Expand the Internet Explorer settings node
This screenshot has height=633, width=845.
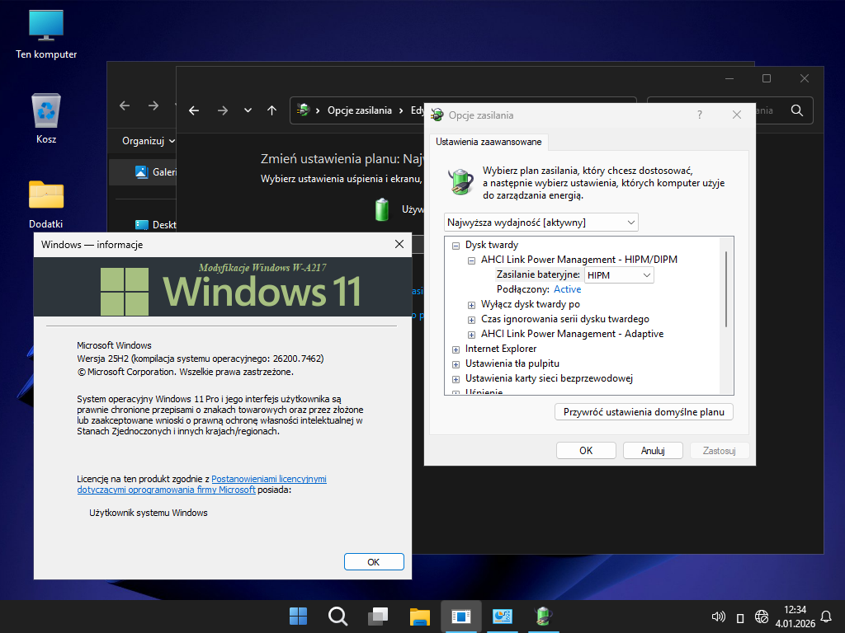click(x=456, y=349)
